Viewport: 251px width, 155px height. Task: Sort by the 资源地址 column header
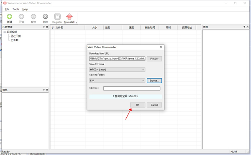[187, 27]
